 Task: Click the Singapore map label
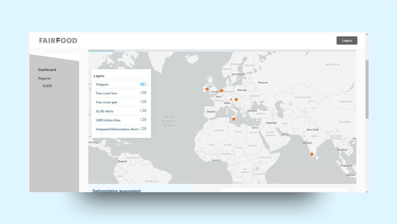[346, 166]
